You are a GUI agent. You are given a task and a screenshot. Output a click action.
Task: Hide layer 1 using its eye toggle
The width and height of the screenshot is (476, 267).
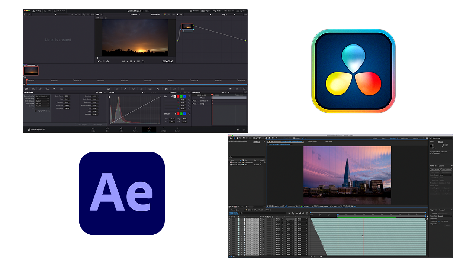click(x=229, y=219)
